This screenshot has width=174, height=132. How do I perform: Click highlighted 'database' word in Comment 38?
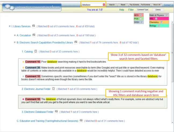(x=82, y=71)
